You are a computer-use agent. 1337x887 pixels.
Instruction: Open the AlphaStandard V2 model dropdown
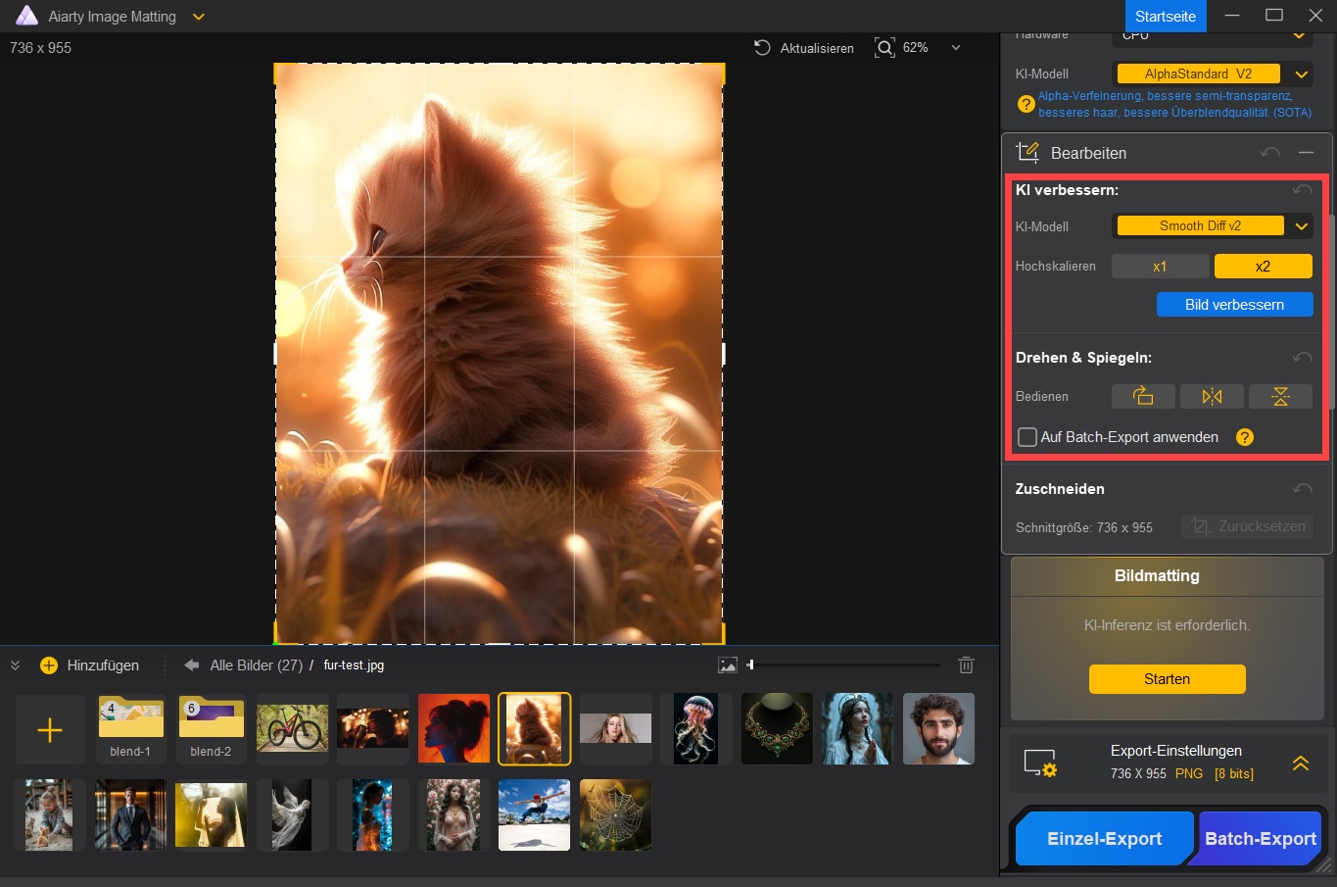click(1301, 74)
